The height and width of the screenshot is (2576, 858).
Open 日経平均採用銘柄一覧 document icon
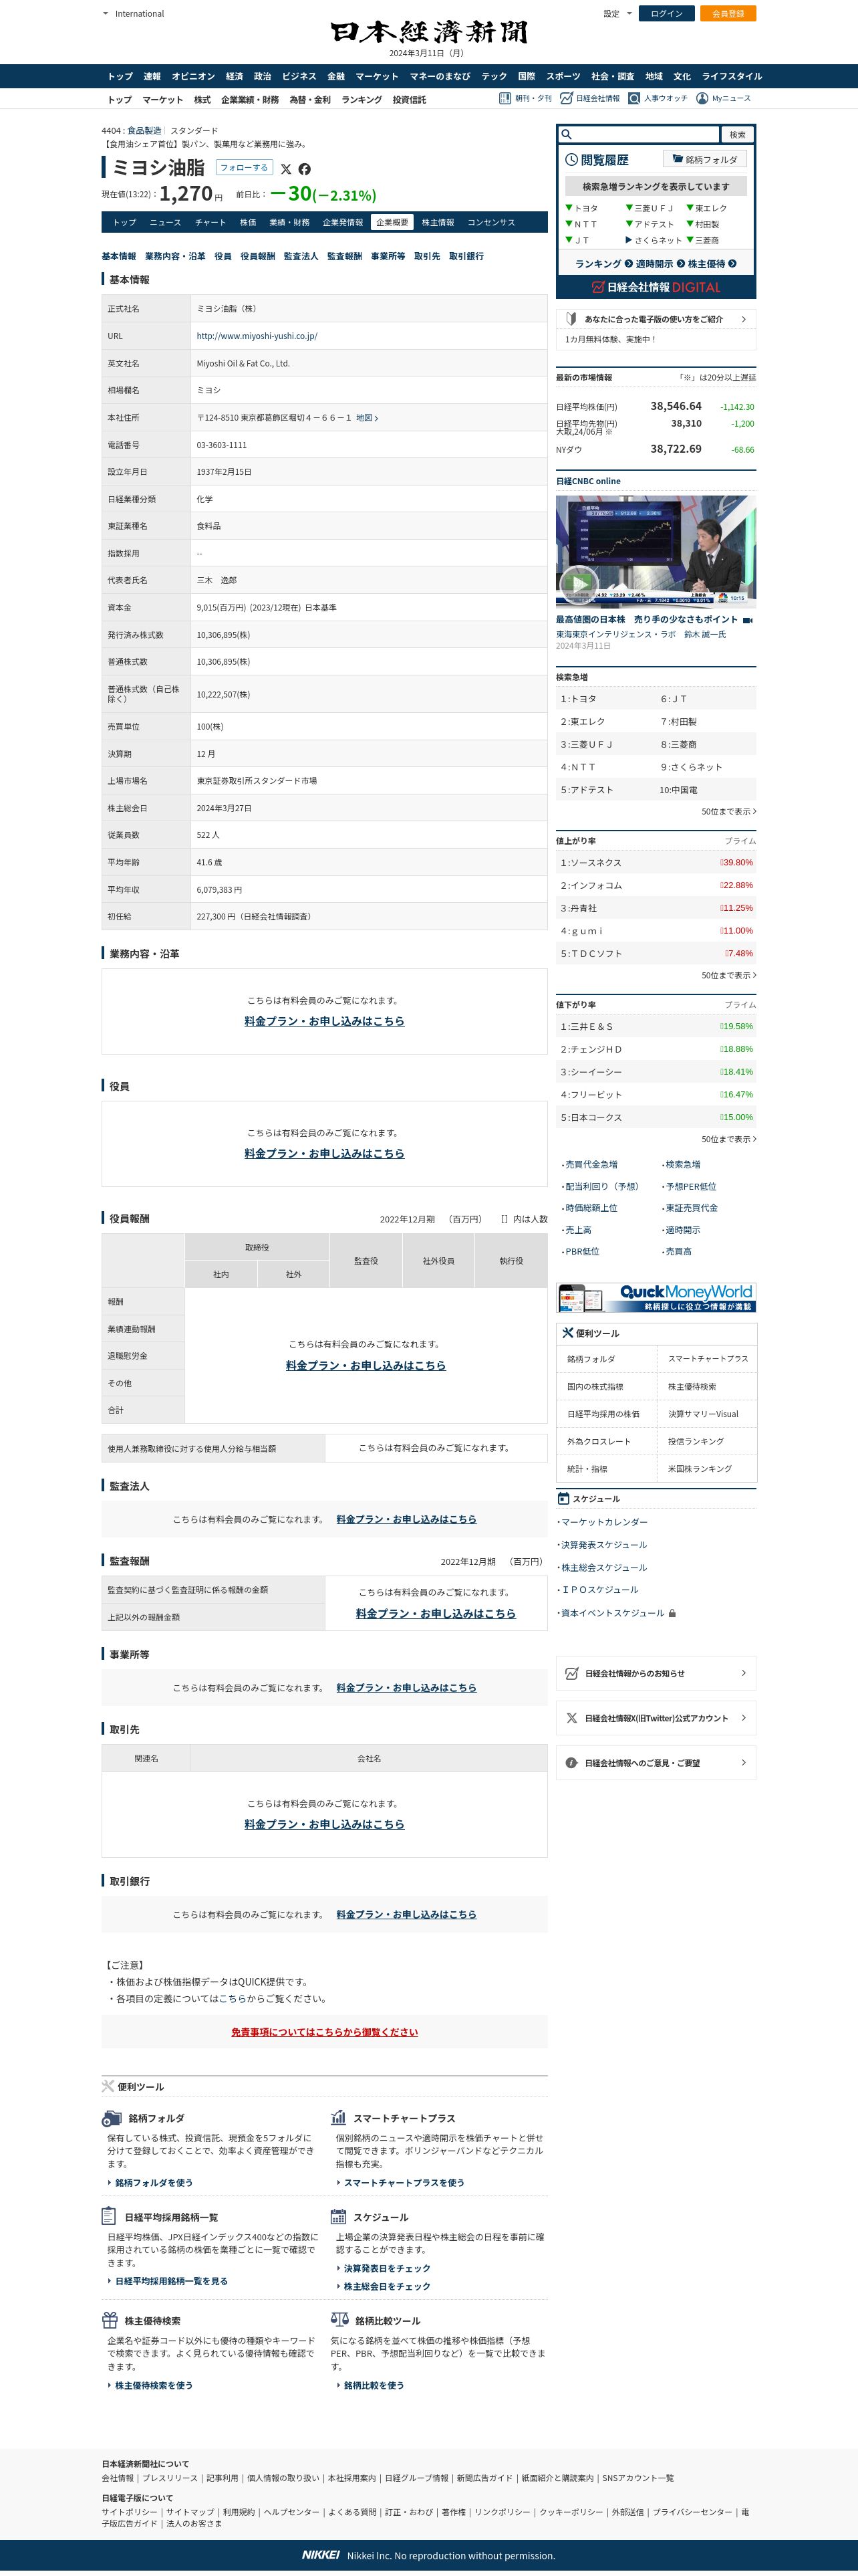[x=109, y=2216]
